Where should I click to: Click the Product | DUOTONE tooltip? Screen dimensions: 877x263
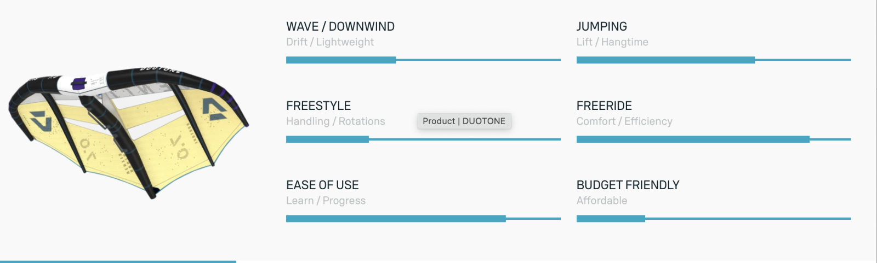click(464, 121)
